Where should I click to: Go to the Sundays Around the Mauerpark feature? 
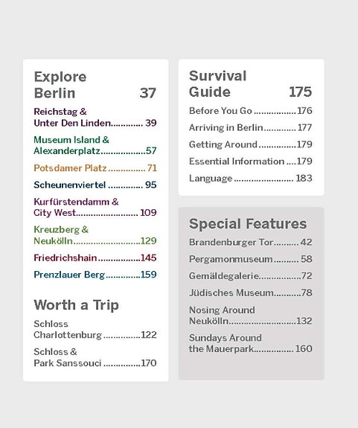point(250,343)
